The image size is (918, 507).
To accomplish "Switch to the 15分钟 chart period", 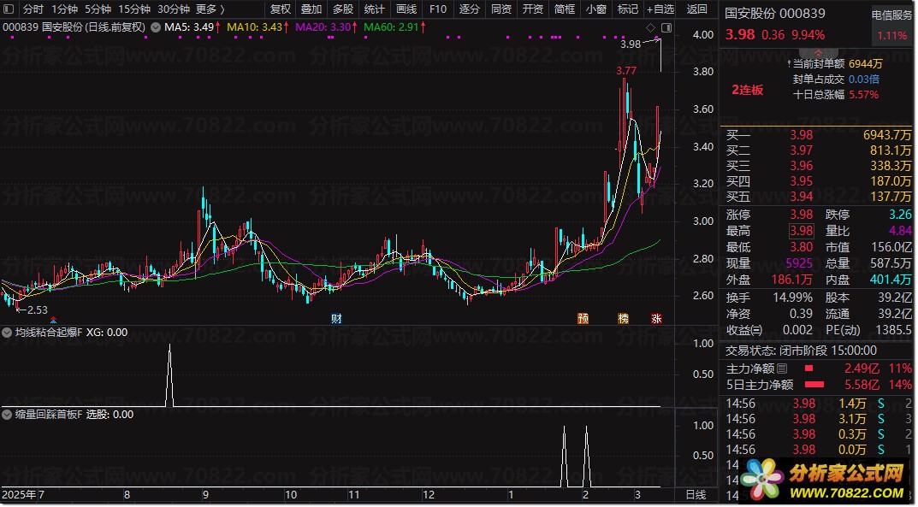I will [x=134, y=9].
